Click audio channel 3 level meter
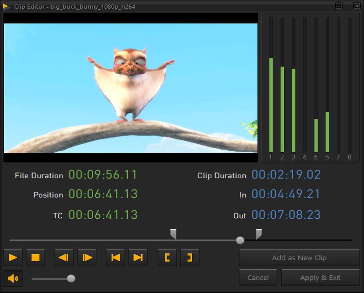Screen dimensions: 364x293 tap(294, 85)
